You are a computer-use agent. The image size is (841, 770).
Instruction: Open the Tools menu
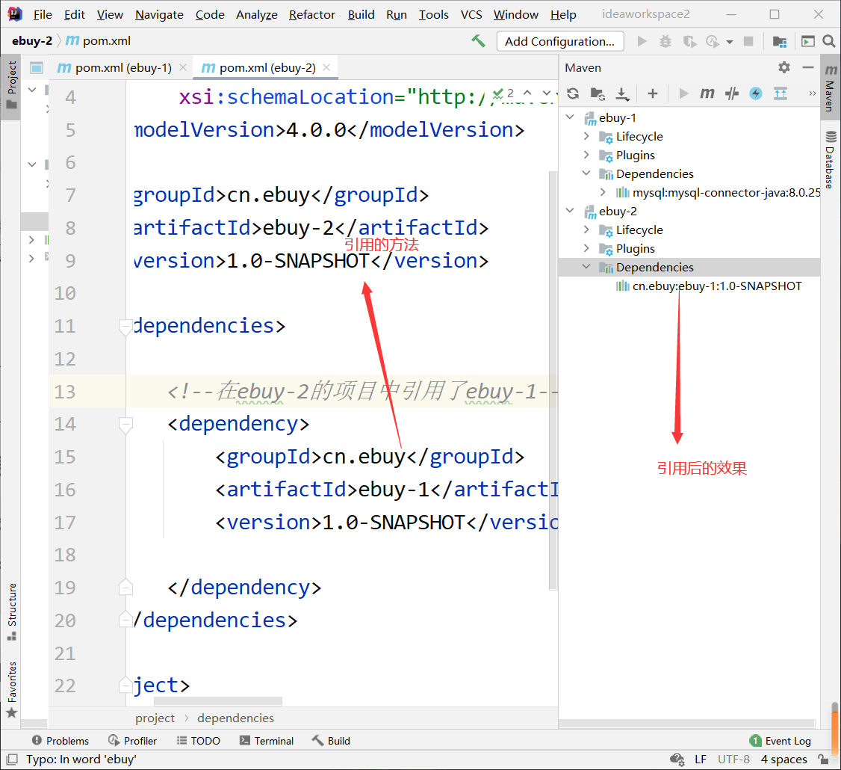(x=433, y=14)
